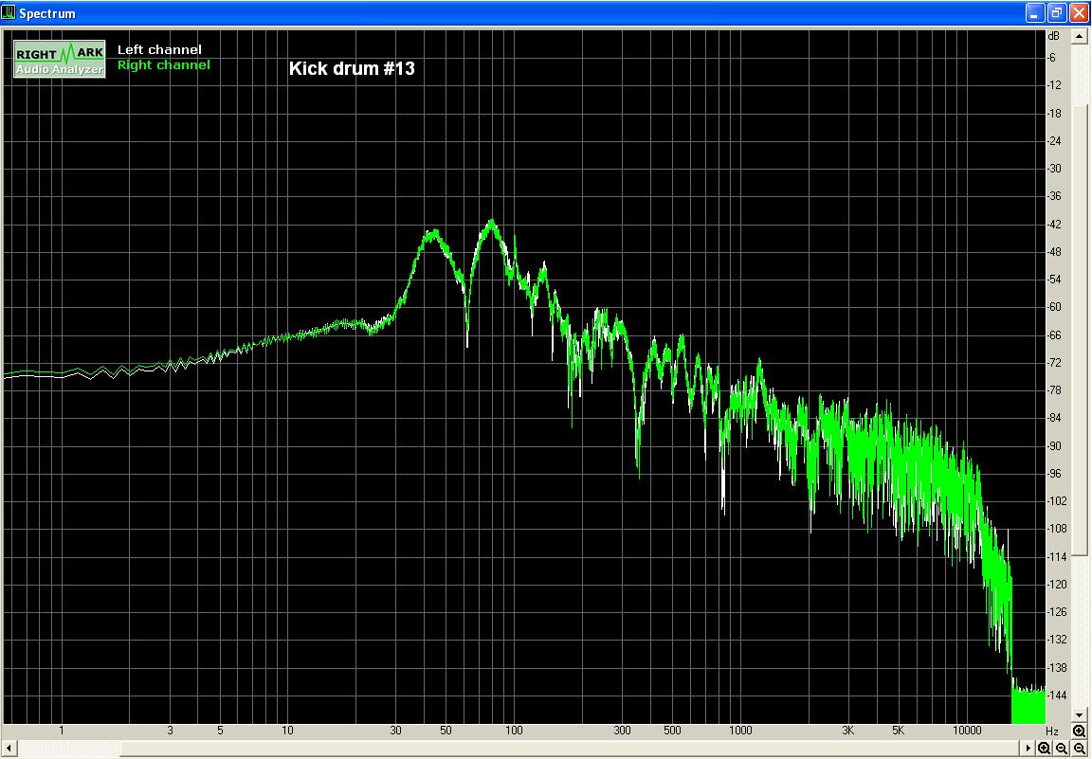1092x759 pixels.
Task: Click the vertical scrollbar down arrow
Action: [1080, 715]
